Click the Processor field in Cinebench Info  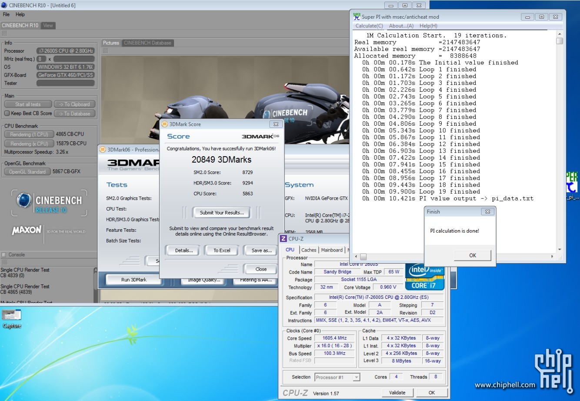(66, 51)
